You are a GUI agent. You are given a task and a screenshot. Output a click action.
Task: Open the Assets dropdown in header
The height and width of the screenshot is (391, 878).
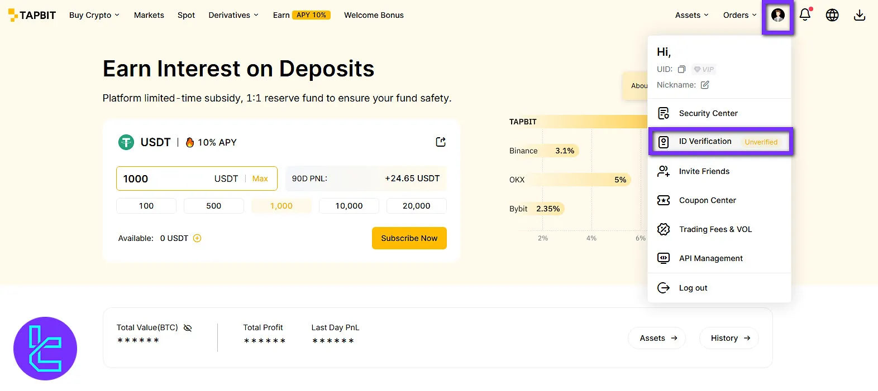pyautogui.click(x=691, y=15)
